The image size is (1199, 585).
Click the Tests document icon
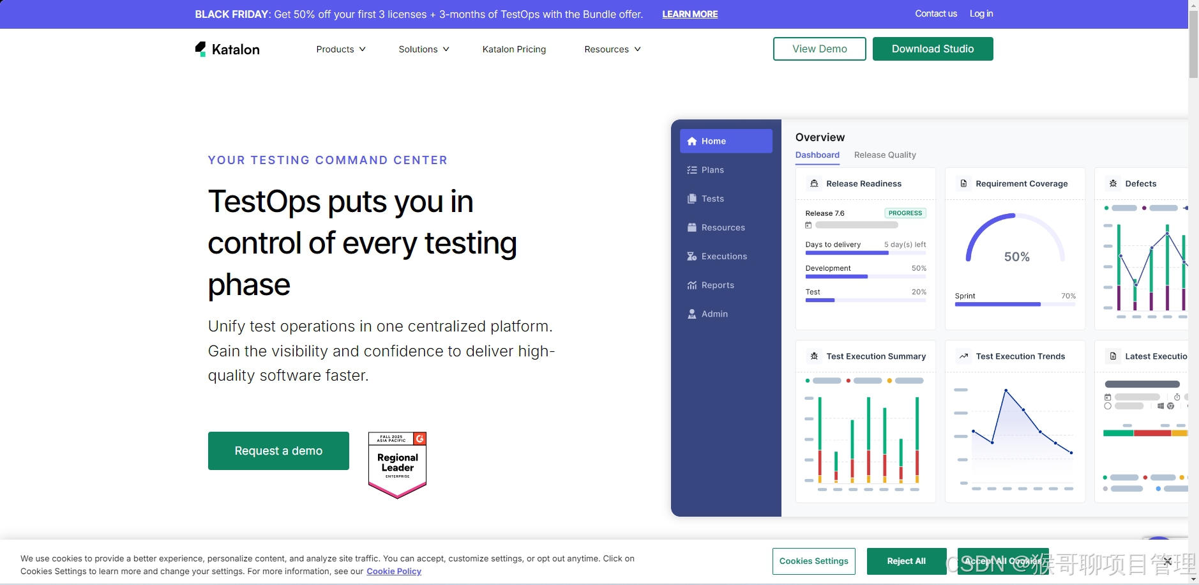coord(692,199)
